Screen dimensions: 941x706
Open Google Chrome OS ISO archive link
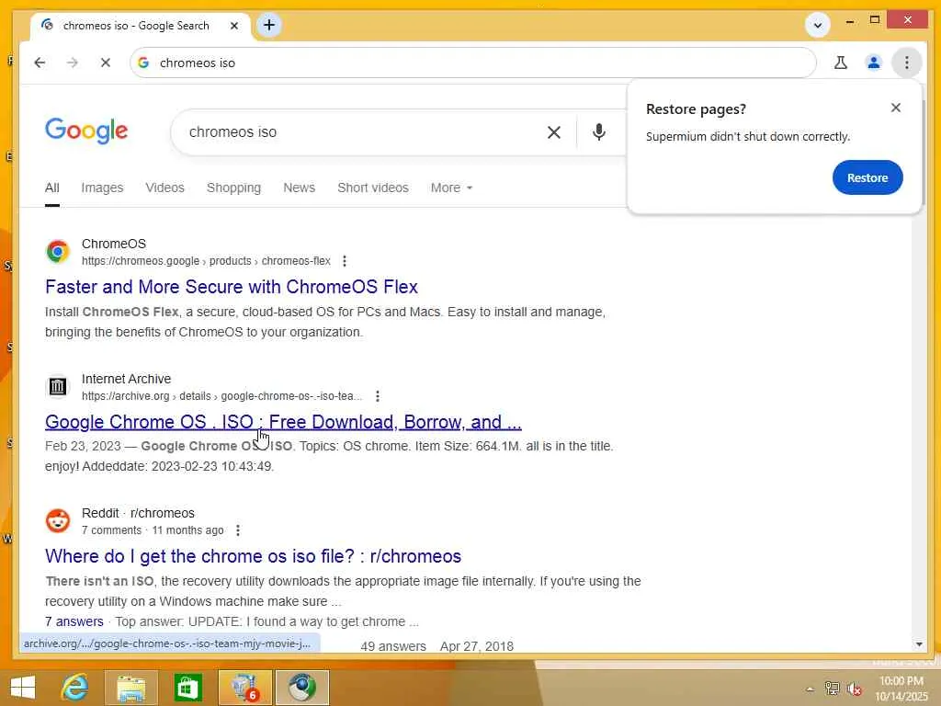283,422
